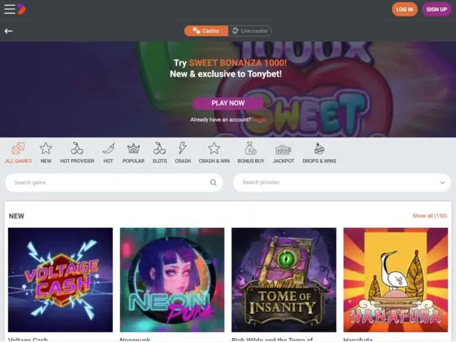Select the Hot chili pepper category
Screen dimensions: 456x342
(108, 148)
